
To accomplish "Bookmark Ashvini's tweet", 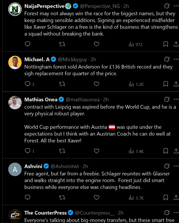I will [x=166, y=197].
